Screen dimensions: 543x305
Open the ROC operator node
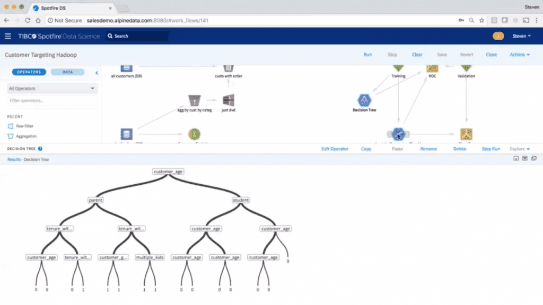432,69
